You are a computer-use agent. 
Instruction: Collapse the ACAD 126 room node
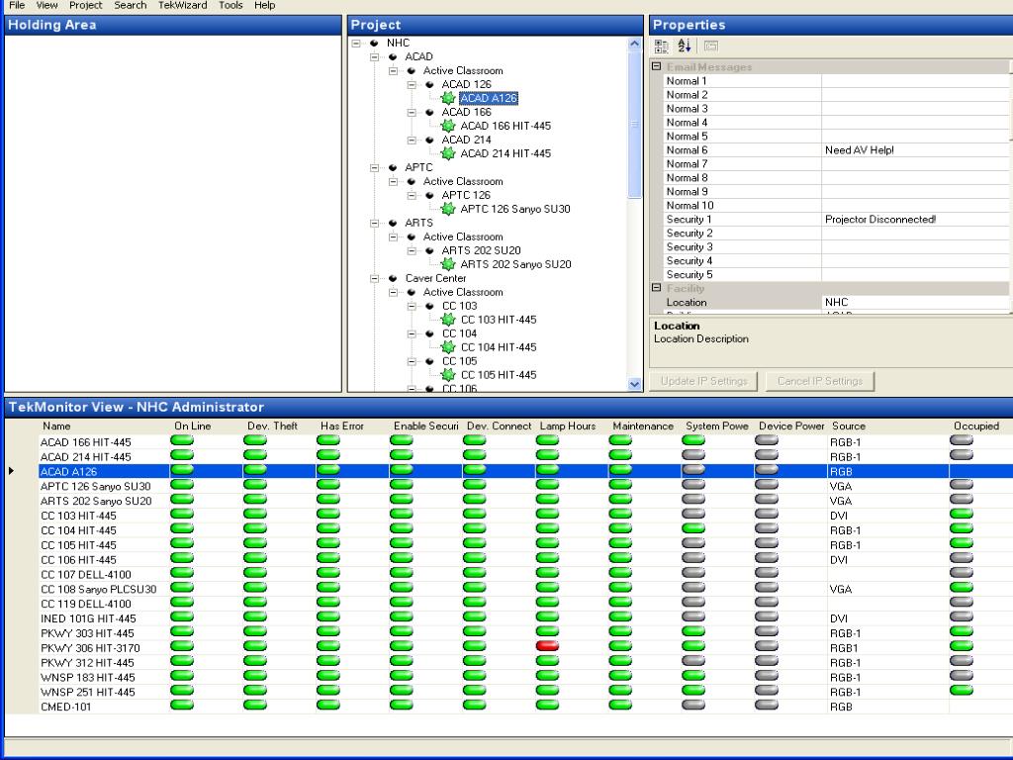[411, 85]
